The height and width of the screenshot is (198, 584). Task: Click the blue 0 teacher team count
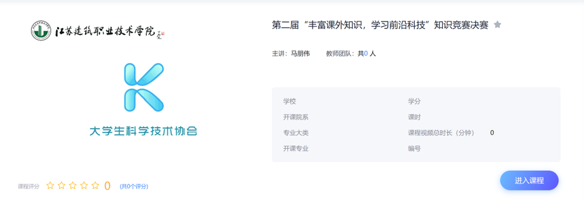(366, 54)
